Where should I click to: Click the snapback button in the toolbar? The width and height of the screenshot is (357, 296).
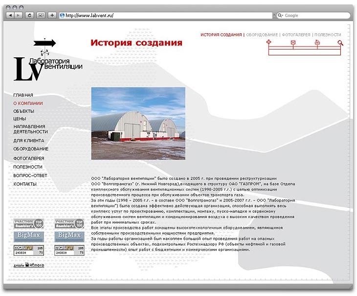(41, 15)
